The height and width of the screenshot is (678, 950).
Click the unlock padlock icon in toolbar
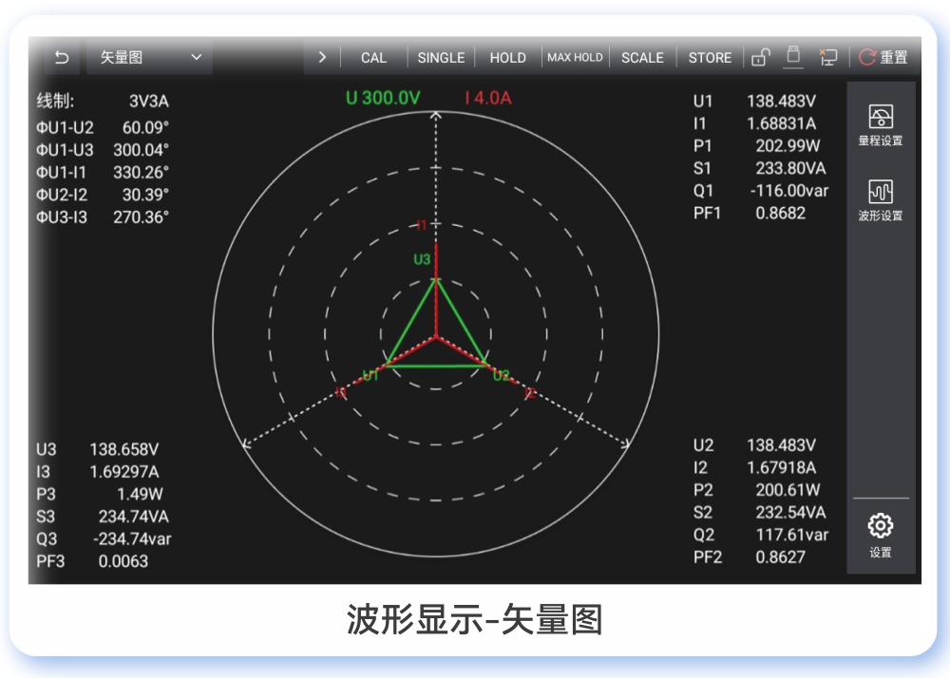(760, 57)
